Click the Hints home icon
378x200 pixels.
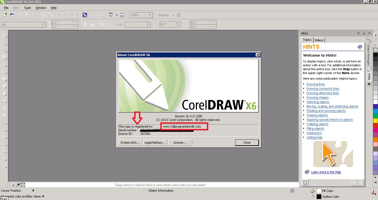(x=305, y=182)
